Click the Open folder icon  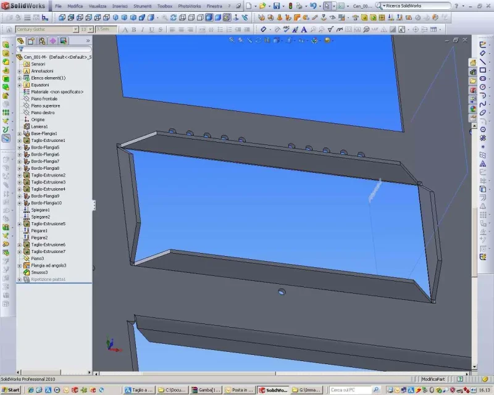tap(262, 6)
